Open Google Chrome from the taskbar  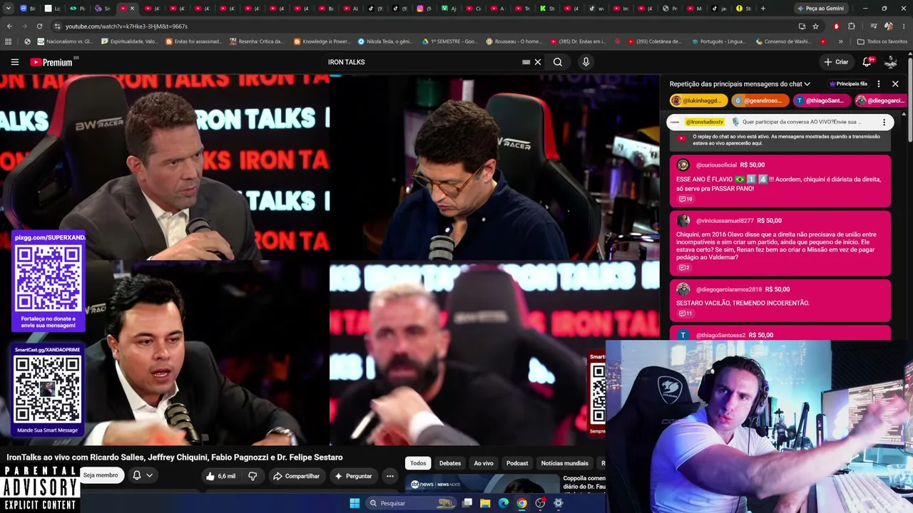coord(522,503)
